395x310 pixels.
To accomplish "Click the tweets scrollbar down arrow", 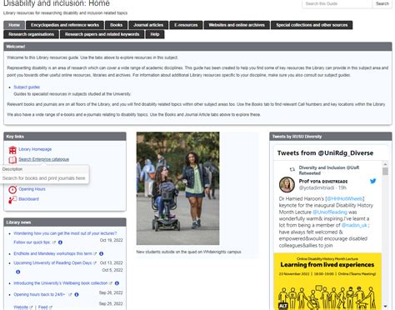I will [x=385, y=307].
